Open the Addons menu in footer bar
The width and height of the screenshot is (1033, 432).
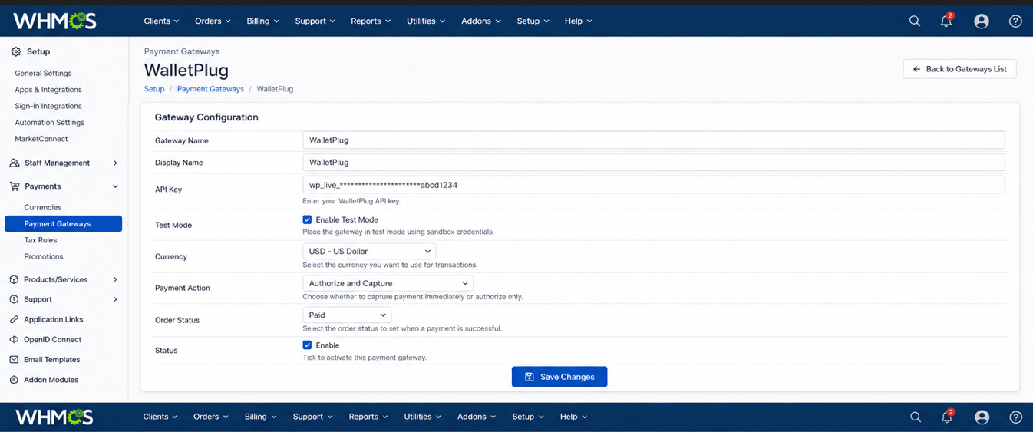[x=477, y=417]
